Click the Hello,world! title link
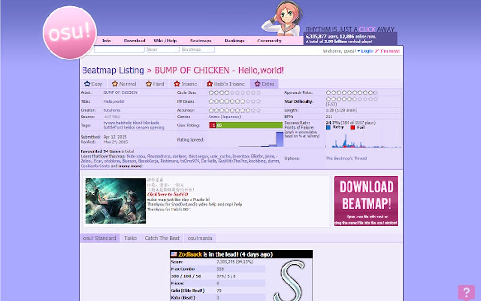 point(114,101)
